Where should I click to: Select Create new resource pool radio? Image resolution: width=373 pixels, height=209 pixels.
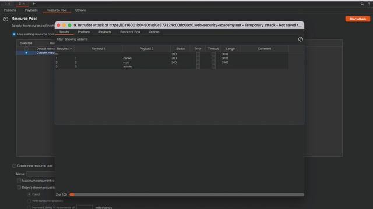pyautogui.click(x=14, y=166)
